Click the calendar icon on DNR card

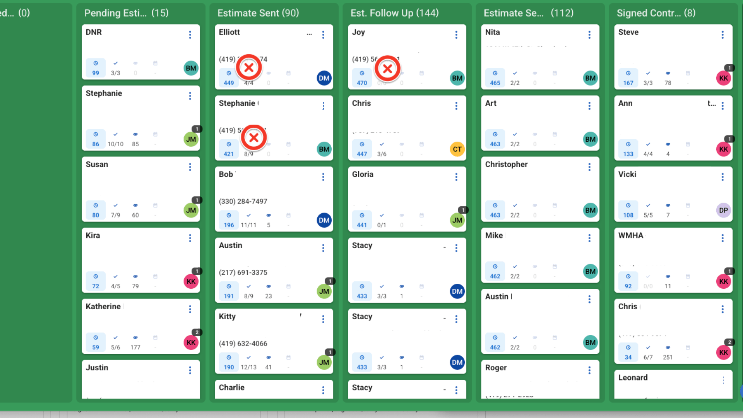(155, 63)
